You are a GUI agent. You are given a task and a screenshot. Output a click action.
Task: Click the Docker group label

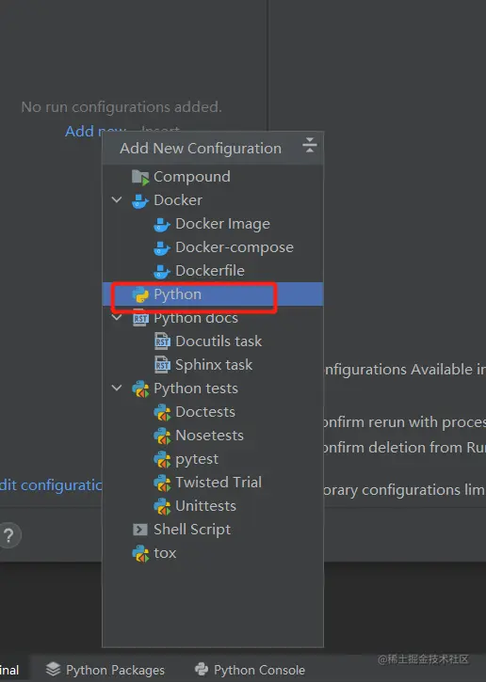[x=178, y=200]
